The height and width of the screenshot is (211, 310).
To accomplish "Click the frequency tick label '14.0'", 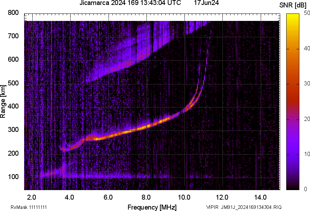I will coord(260,198).
